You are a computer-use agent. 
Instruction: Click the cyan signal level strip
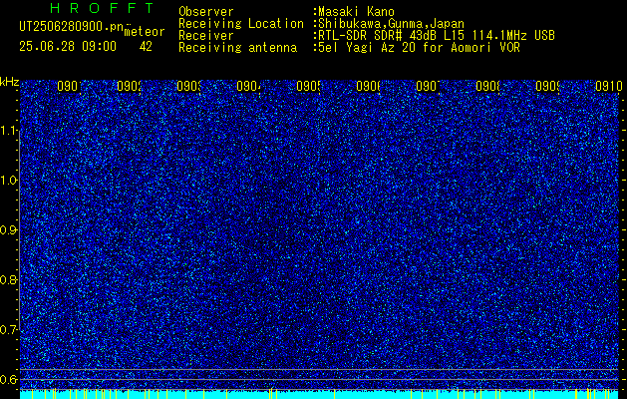click(320, 395)
